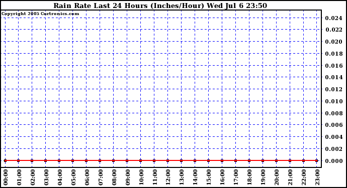Image resolution: width=347 pixels, height=188 pixels.
Task: Click the 0.006 y-axis label
Action: [333, 125]
